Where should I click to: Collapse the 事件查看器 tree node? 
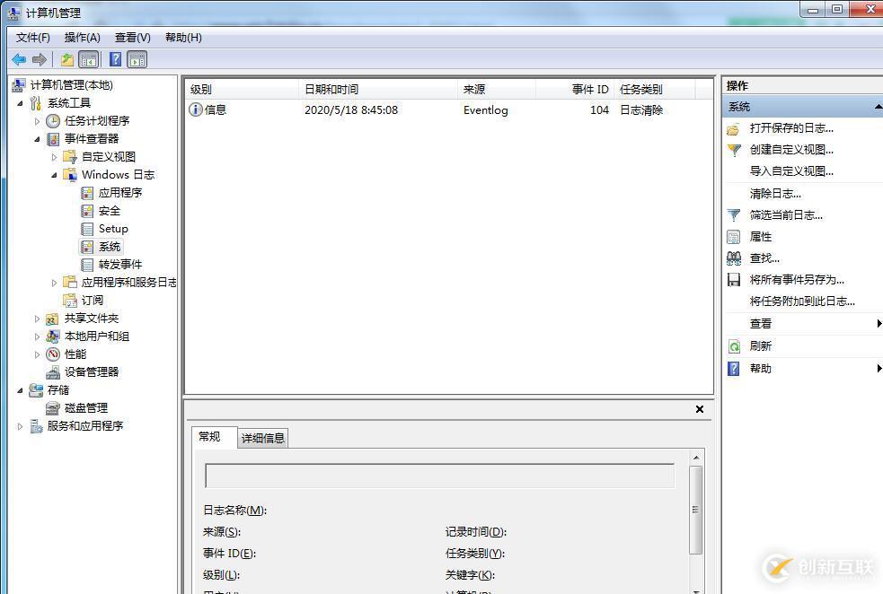click(x=38, y=139)
